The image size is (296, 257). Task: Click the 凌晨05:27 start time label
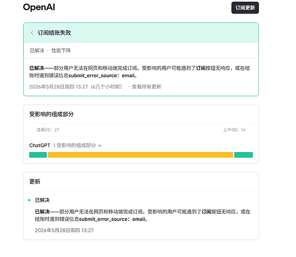(48, 130)
